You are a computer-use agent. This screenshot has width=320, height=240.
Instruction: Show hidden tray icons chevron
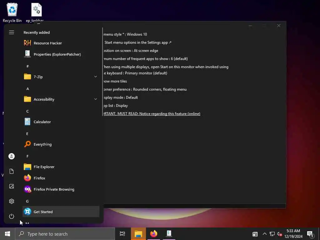[x=264, y=234]
